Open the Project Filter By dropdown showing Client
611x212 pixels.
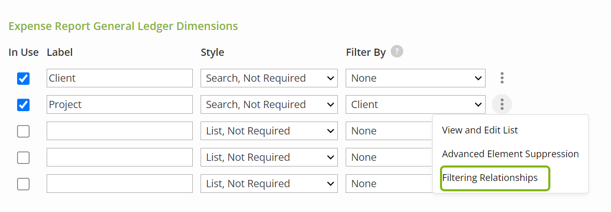pyautogui.click(x=416, y=104)
